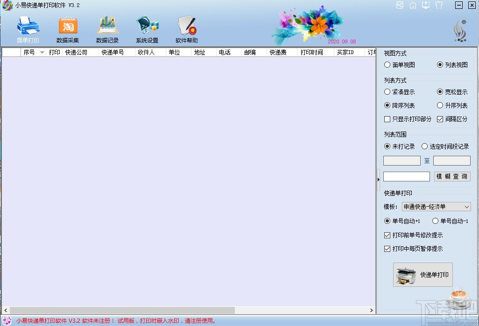Image resolution: width=479 pixels, height=326 pixels.
Task: Open the 模板 template dropdown
Action: (x=437, y=207)
